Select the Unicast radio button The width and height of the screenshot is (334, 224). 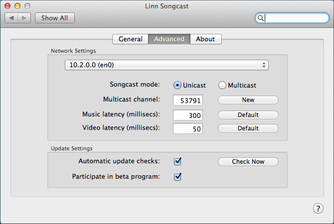(x=177, y=85)
